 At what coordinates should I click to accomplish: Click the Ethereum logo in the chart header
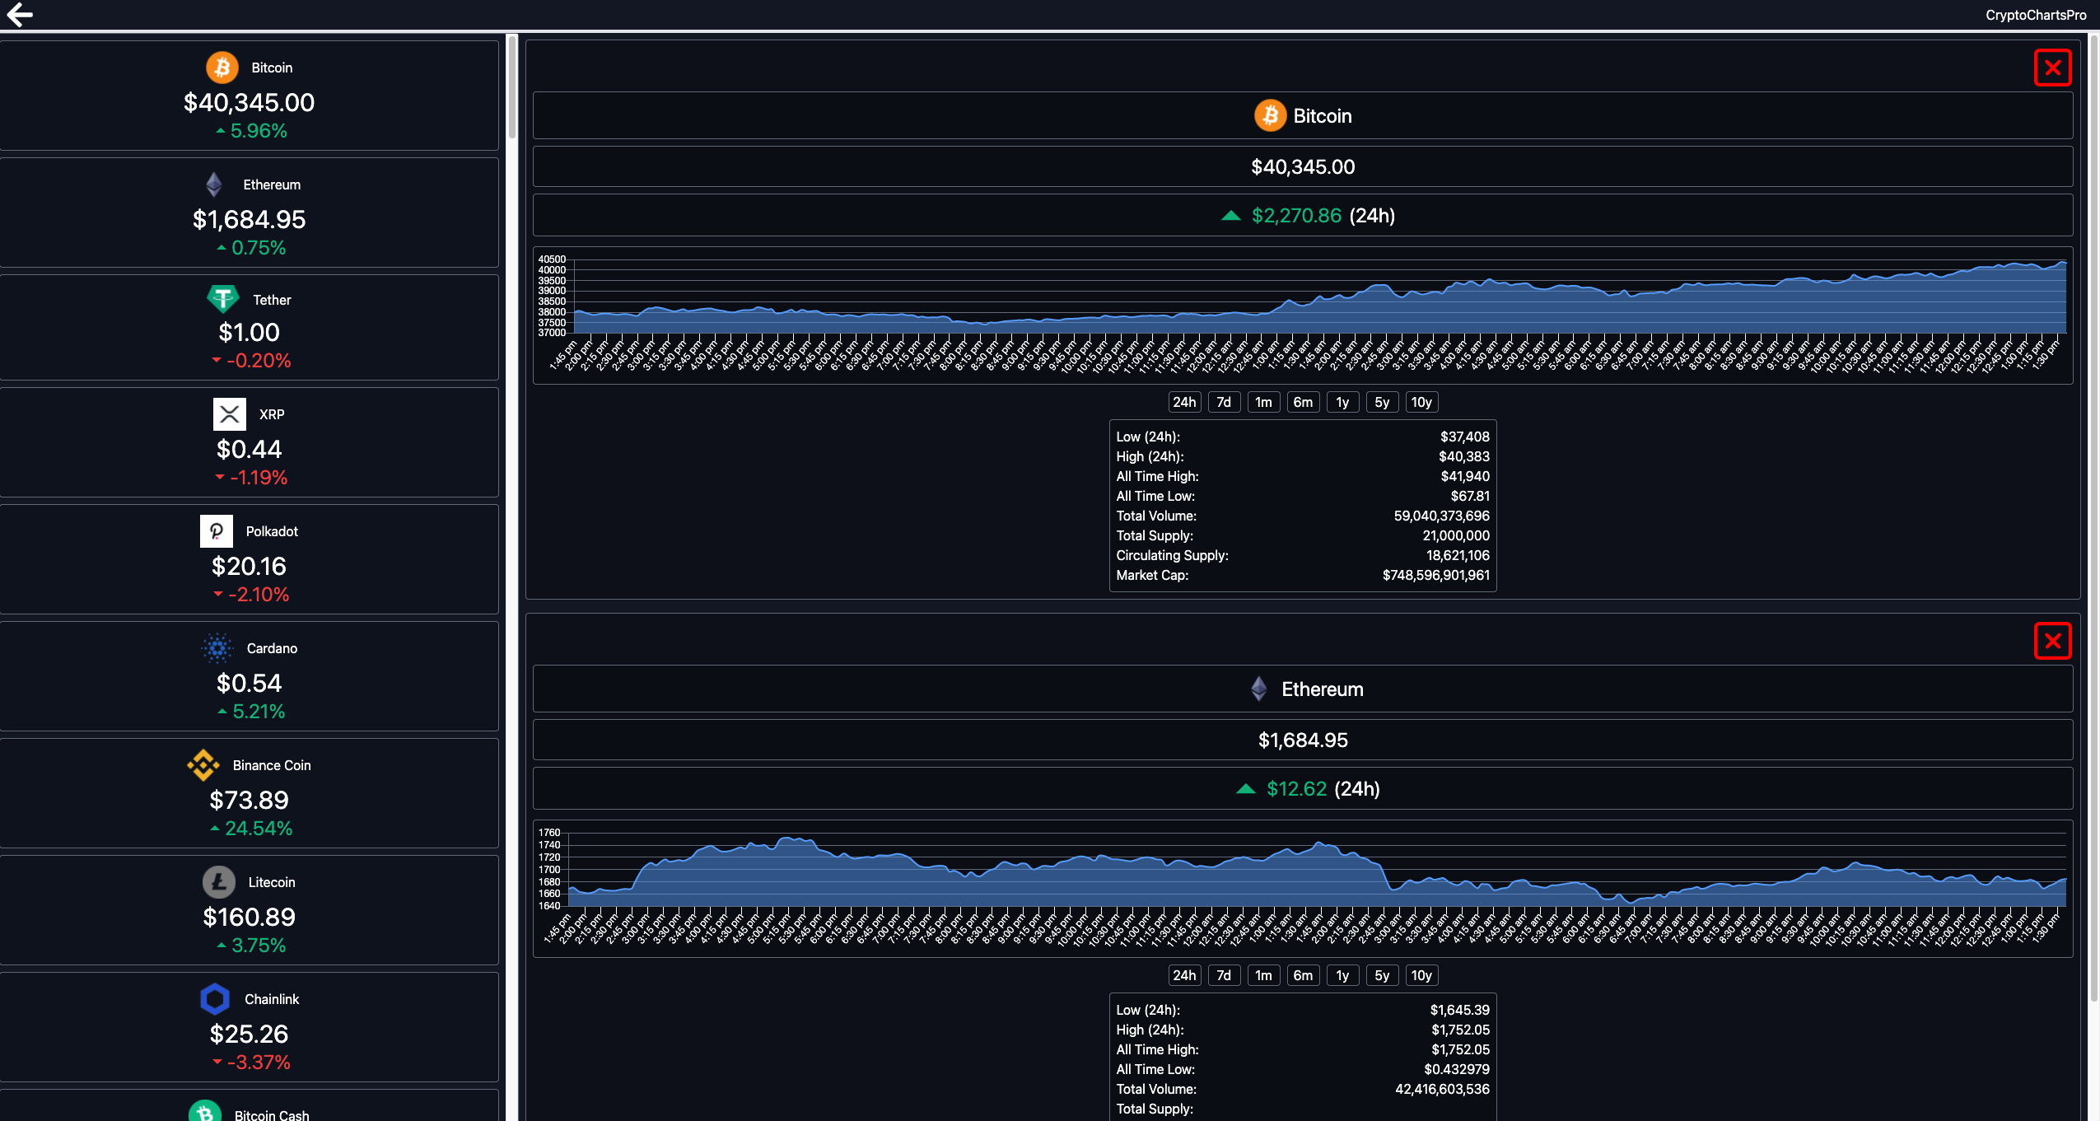[x=1258, y=689]
